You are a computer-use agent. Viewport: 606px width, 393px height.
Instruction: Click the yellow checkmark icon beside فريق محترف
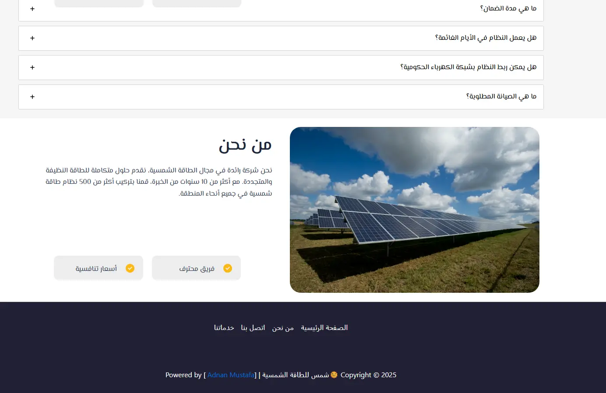click(x=227, y=268)
